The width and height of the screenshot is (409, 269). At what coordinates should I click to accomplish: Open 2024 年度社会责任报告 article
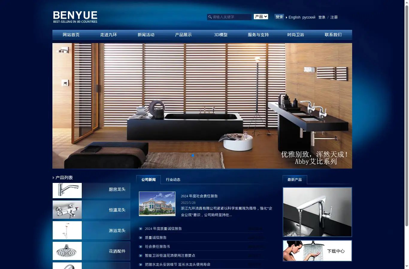(x=199, y=196)
